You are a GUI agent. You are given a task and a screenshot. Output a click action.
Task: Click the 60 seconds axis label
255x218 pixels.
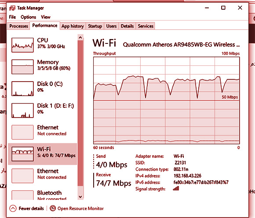[104, 148]
